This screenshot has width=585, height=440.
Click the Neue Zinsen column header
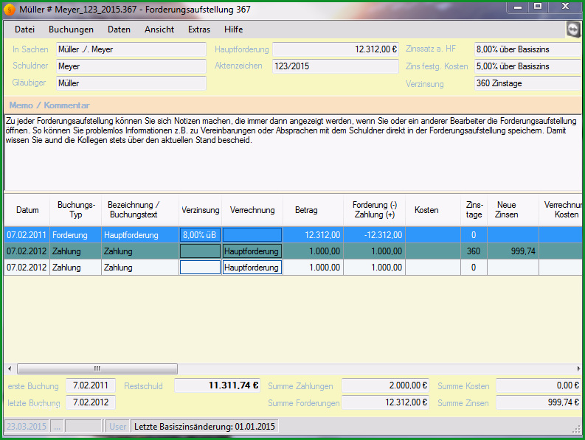click(x=513, y=210)
